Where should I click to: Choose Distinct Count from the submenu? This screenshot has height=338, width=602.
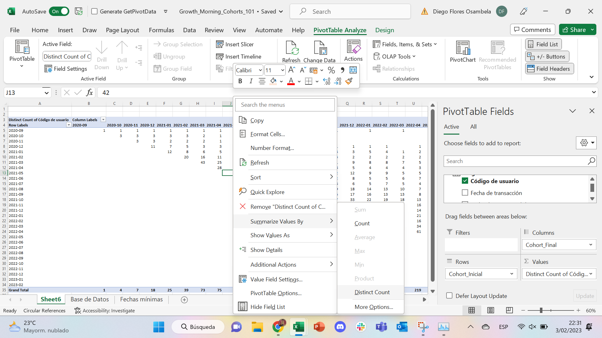pos(372,292)
